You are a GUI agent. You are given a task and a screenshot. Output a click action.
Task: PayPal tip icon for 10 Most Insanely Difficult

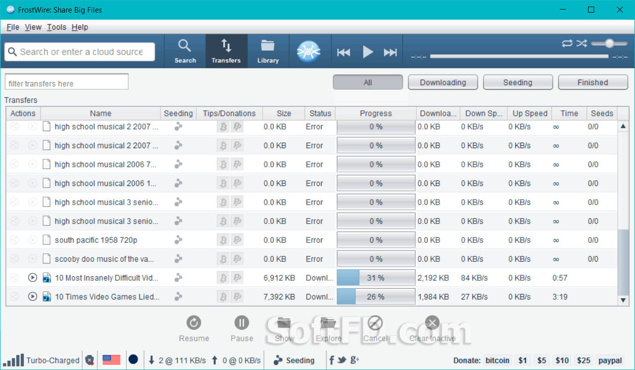tap(237, 278)
